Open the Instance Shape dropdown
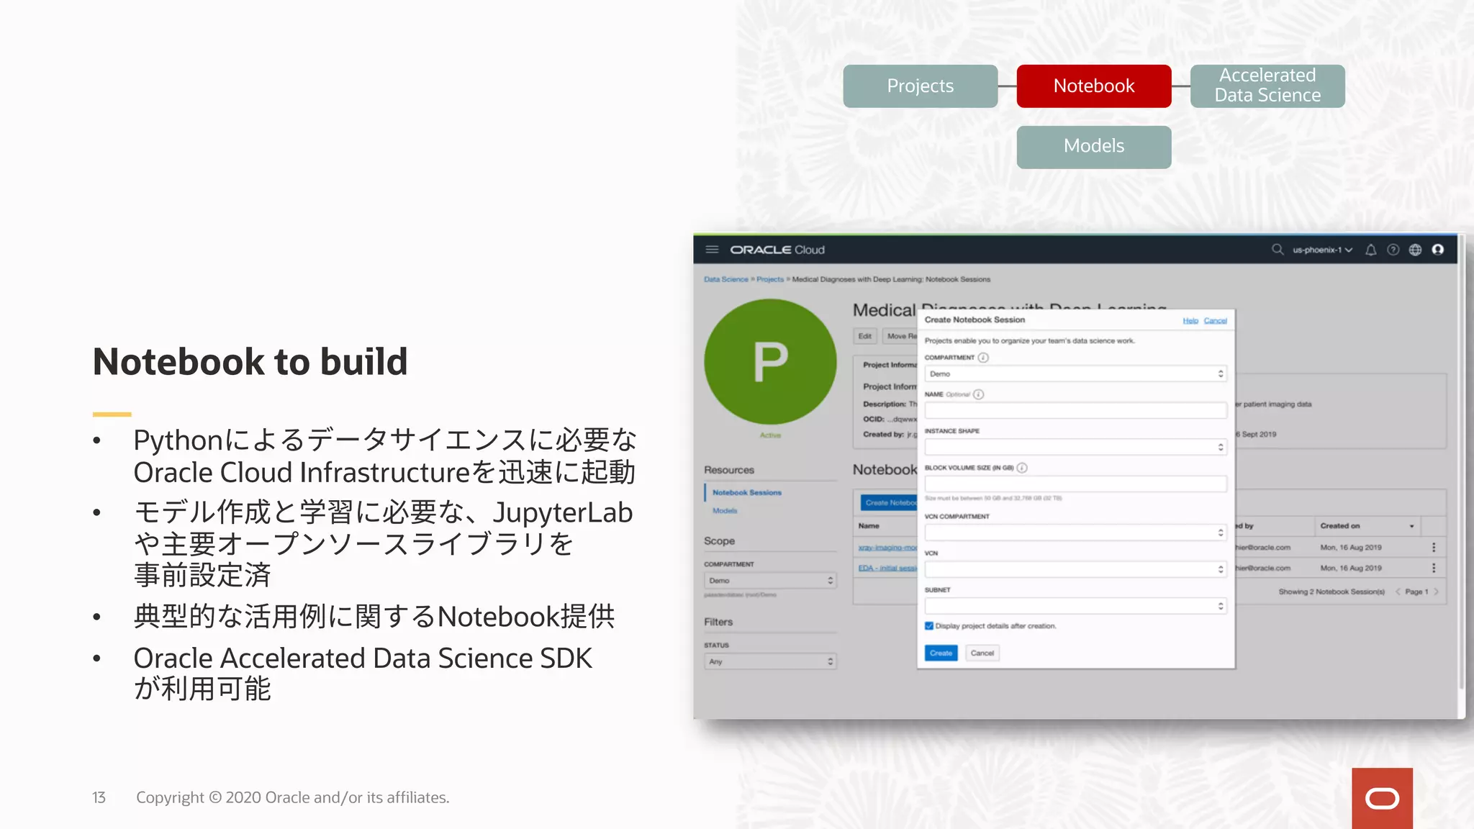Screen dimensions: 1474x829 click(x=1075, y=448)
